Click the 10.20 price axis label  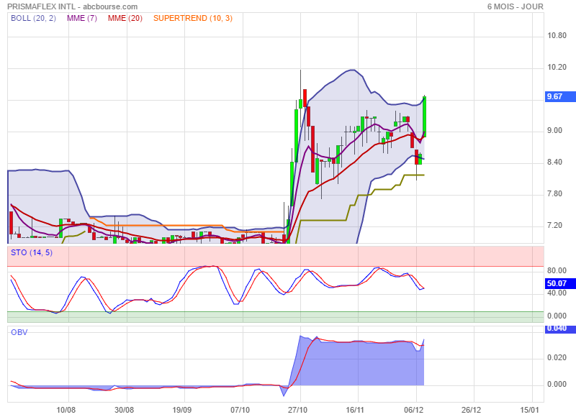pyautogui.click(x=557, y=67)
